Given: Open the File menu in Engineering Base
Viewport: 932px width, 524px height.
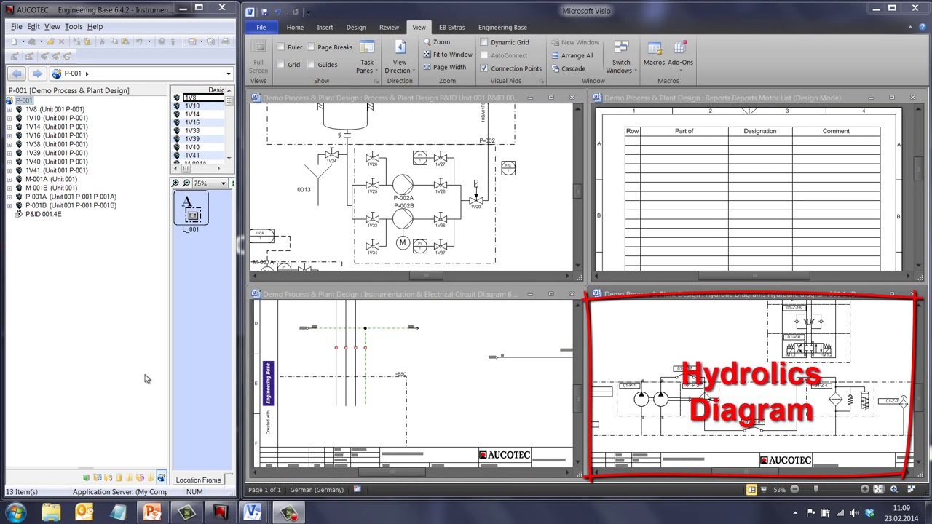Looking at the screenshot, I should 16,27.
